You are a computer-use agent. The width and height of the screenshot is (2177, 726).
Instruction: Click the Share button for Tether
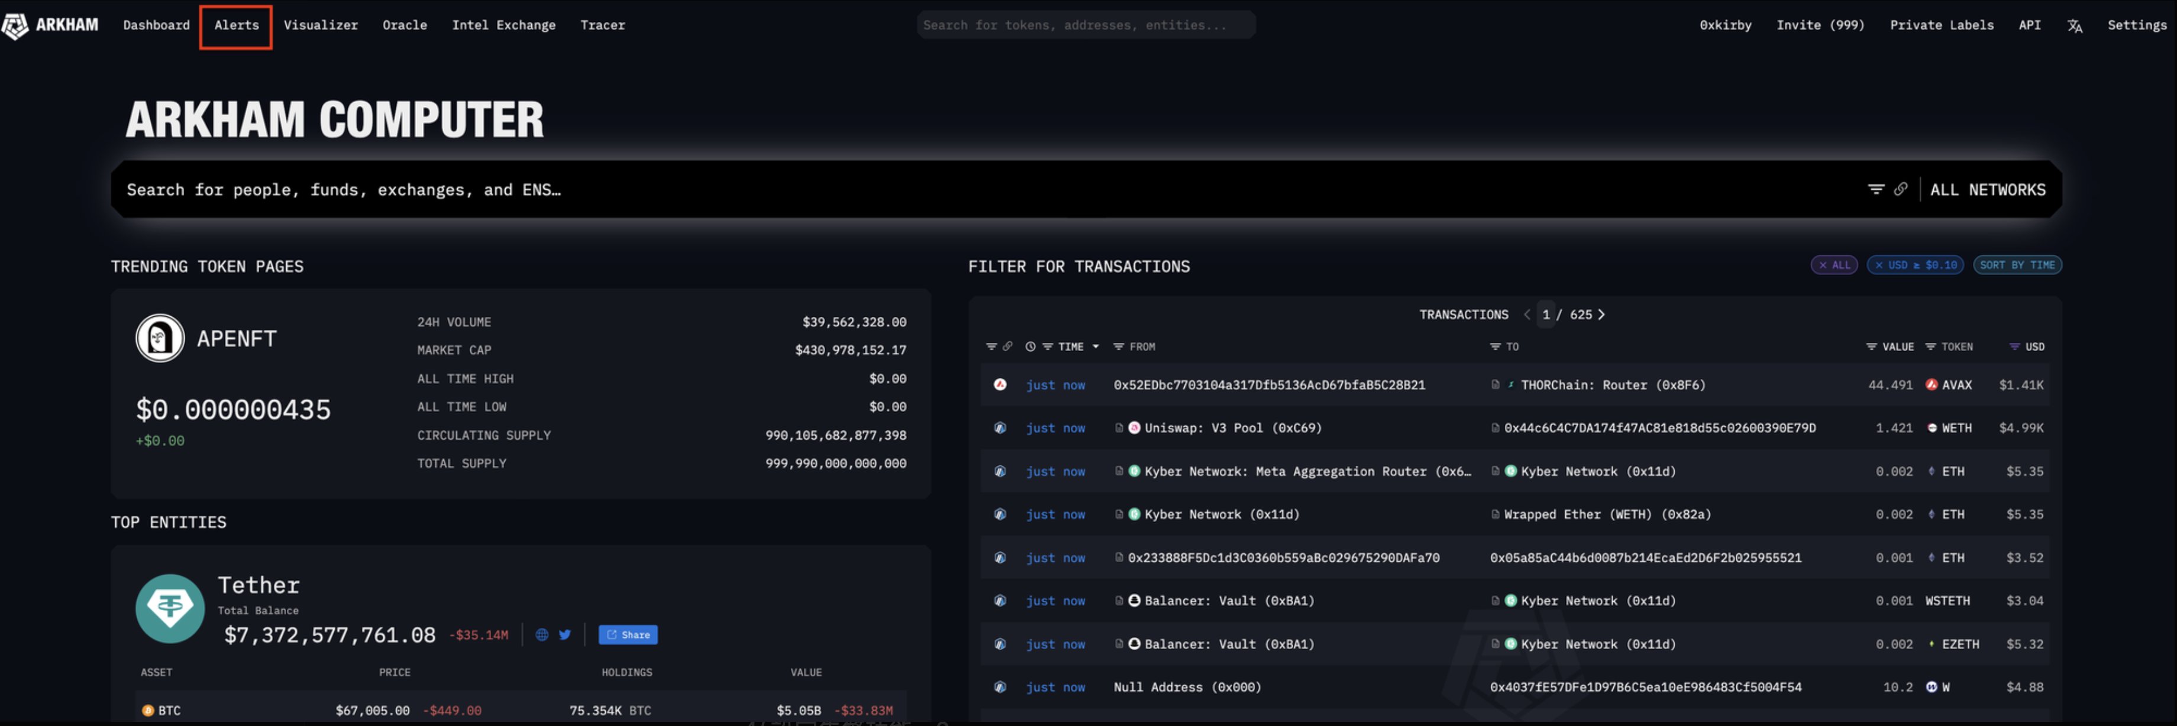click(628, 635)
